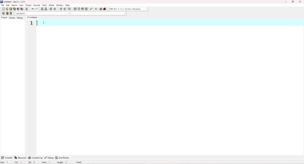The image size is (304, 164).
Task: Click the New file toolbar icon
Action: pos(3,9)
